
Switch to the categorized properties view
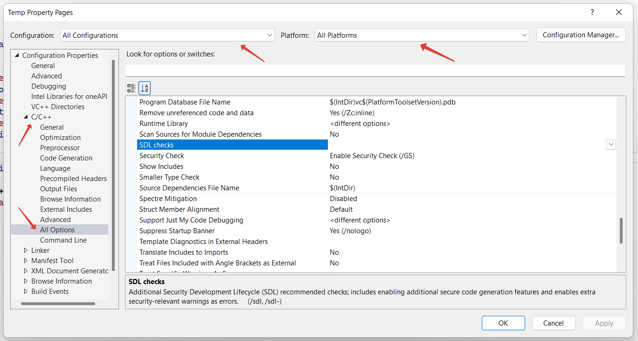click(131, 88)
